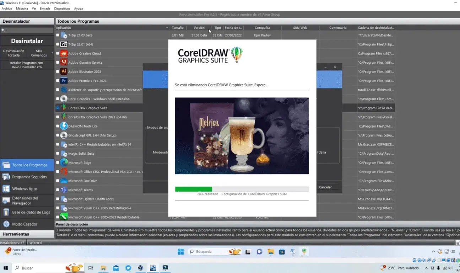The width and height of the screenshot is (460, 273).
Task: Click the Microsoft Office LTSC Professional Plus icon
Action: (64, 172)
